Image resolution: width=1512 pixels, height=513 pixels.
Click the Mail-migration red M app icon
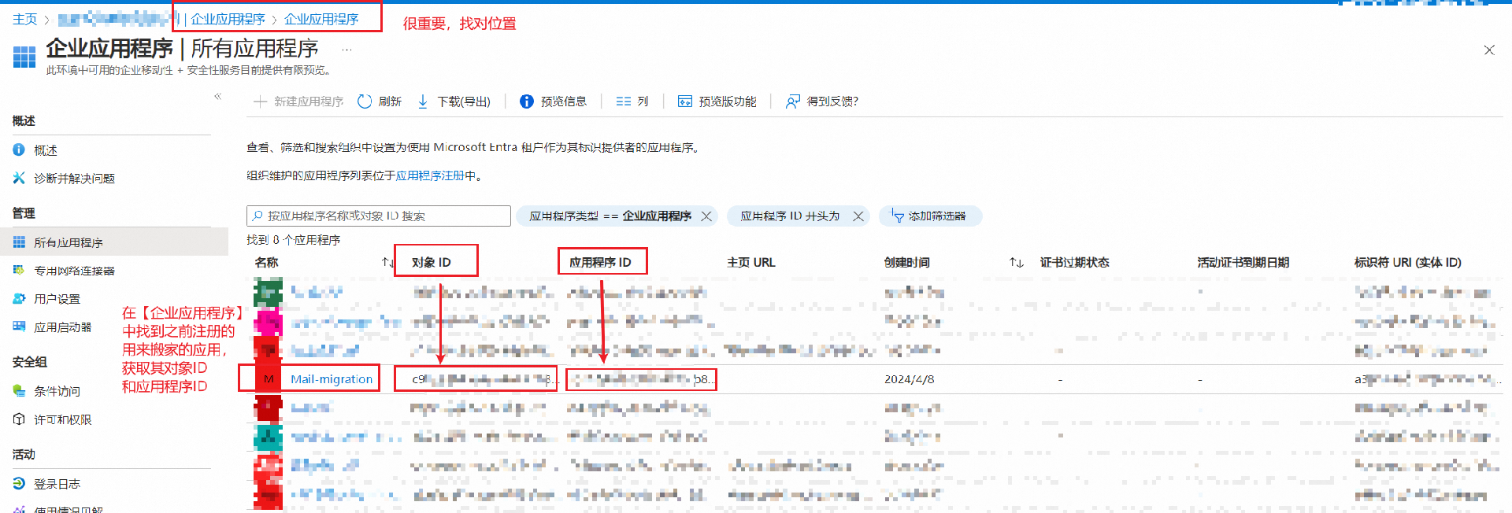[269, 379]
